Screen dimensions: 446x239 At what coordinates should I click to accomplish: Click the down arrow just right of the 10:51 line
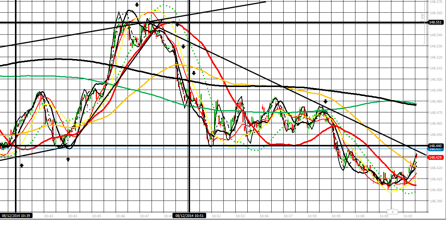[194, 73]
